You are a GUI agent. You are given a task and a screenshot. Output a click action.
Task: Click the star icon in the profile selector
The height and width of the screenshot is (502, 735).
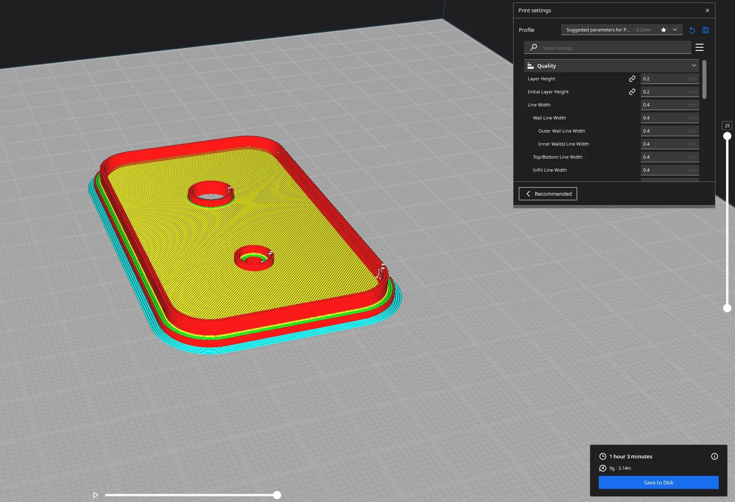tap(664, 30)
